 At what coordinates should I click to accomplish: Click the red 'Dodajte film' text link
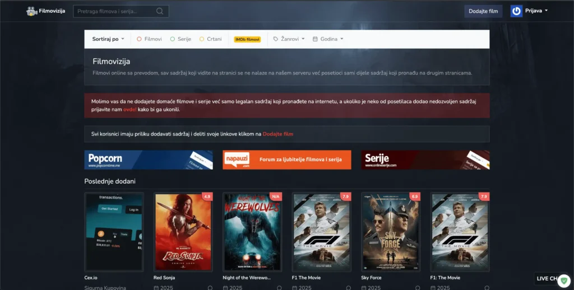point(278,134)
